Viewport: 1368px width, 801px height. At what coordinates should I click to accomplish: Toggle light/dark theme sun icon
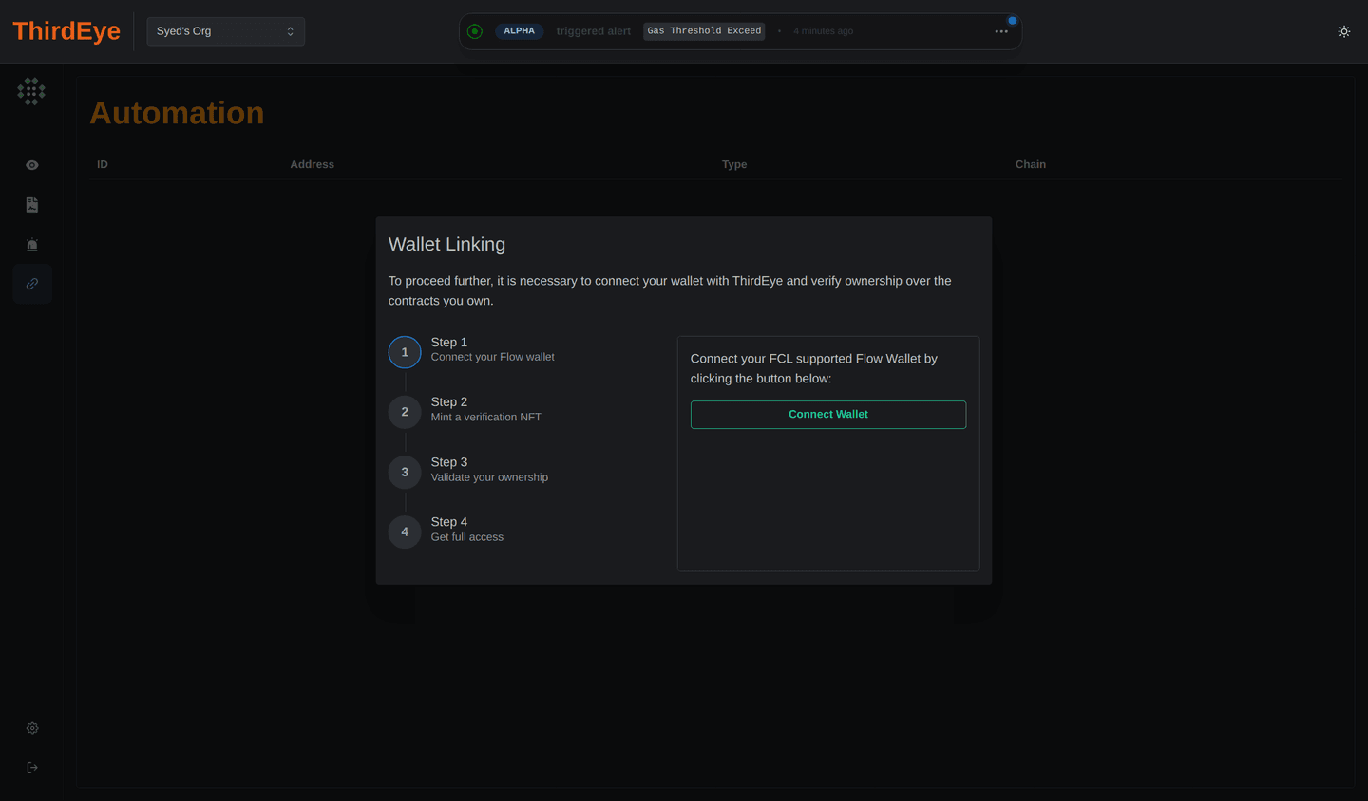[x=1343, y=31]
